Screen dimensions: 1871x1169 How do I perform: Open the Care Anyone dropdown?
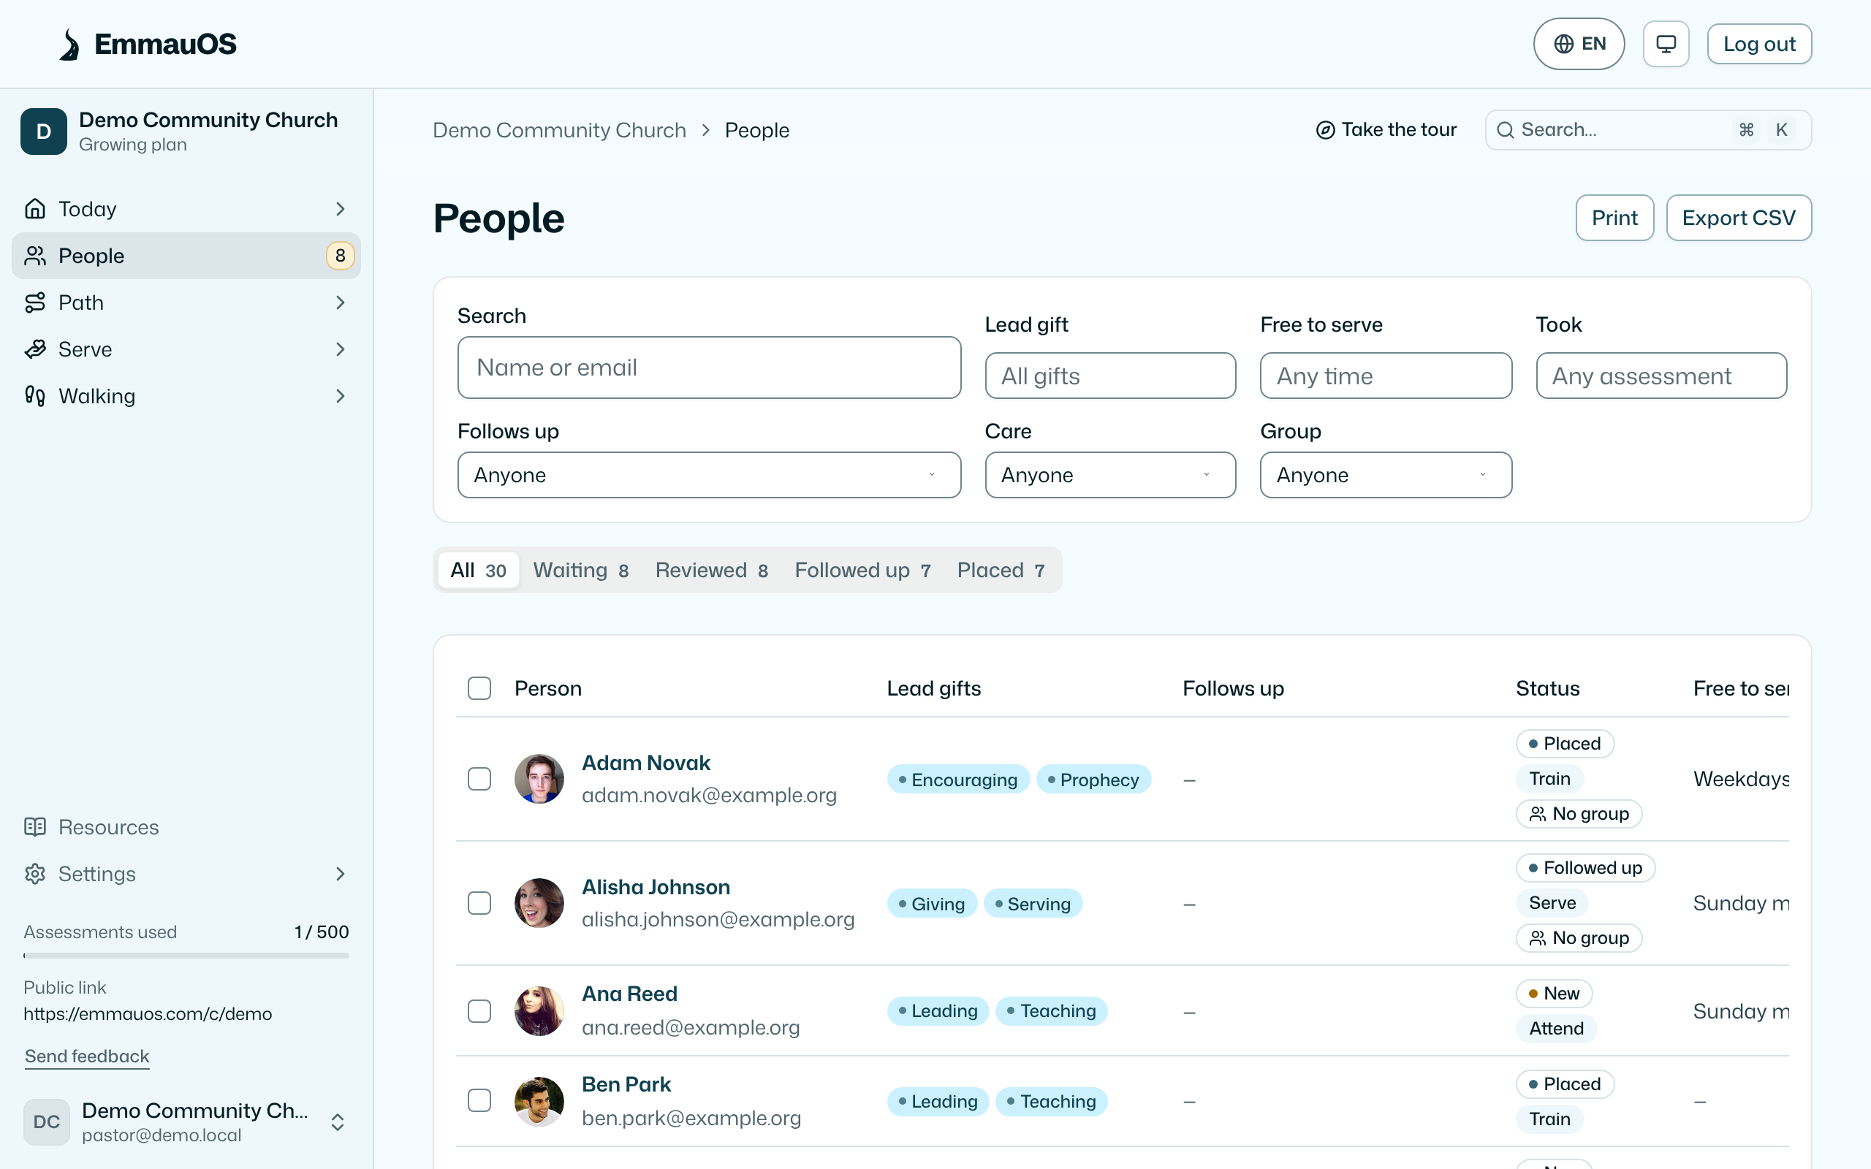(1110, 475)
